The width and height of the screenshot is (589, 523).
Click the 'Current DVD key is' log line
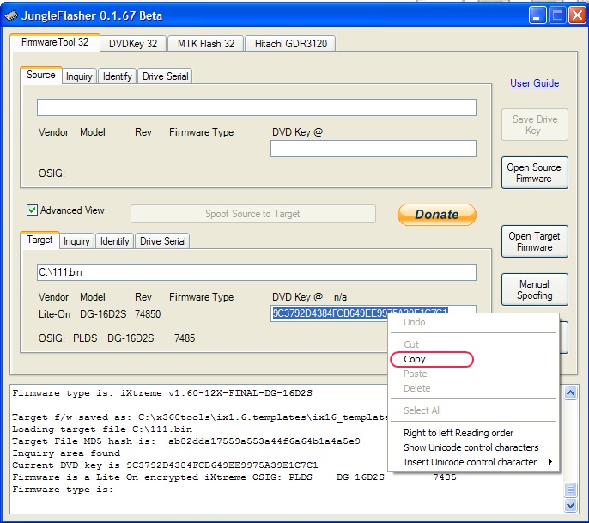(165, 465)
